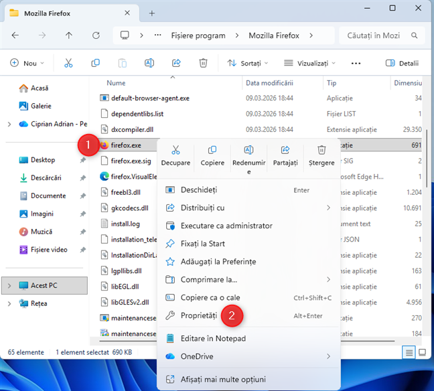Refresh the folder view
Screen dimensions: 434x391
coord(96,35)
